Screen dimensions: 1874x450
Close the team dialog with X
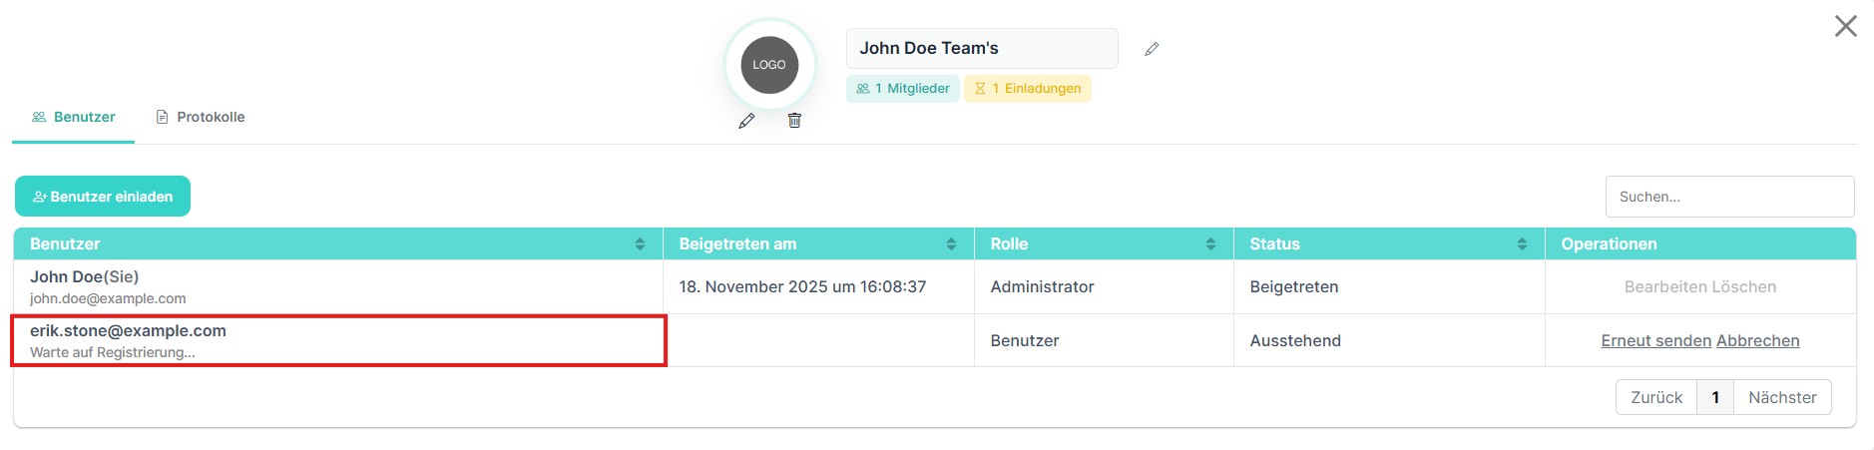(x=1845, y=26)
